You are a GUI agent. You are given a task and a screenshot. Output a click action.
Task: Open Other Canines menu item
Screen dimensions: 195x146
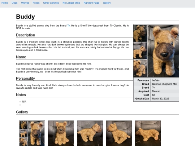51,3
